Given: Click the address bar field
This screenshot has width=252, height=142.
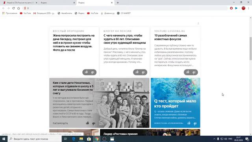Looking at the screenshot, I should pos(125,8).
